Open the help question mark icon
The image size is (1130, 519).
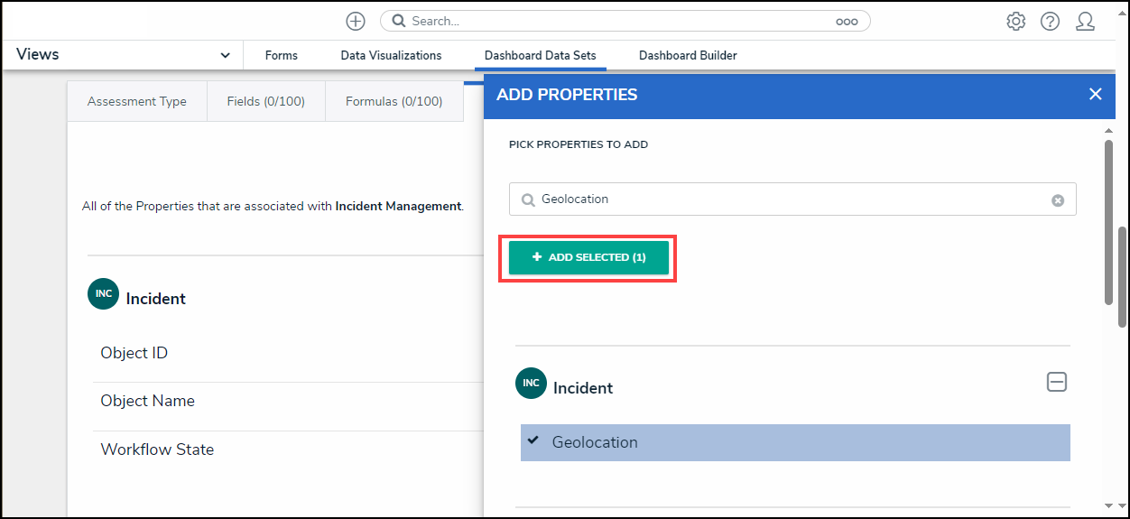coord(1050,21)
